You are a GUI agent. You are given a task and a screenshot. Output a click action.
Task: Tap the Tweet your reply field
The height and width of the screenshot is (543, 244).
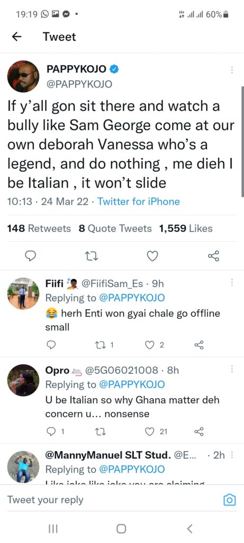[114, 500]
